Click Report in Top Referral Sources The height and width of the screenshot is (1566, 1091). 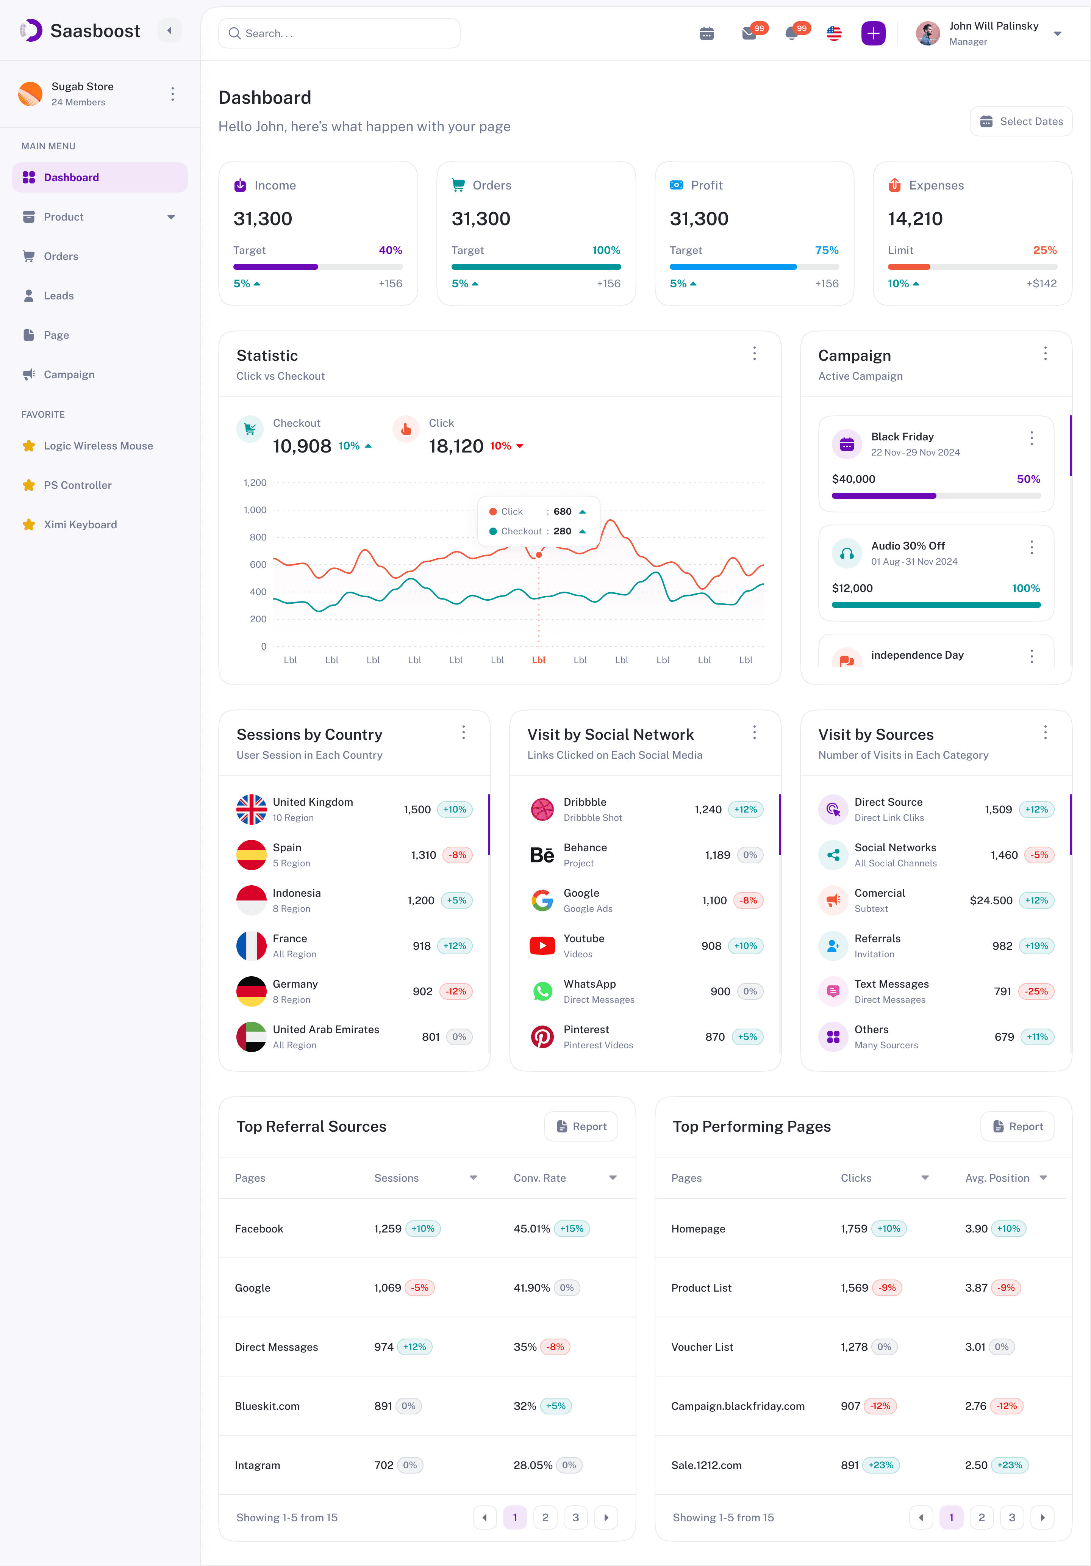coord(581,1127)
